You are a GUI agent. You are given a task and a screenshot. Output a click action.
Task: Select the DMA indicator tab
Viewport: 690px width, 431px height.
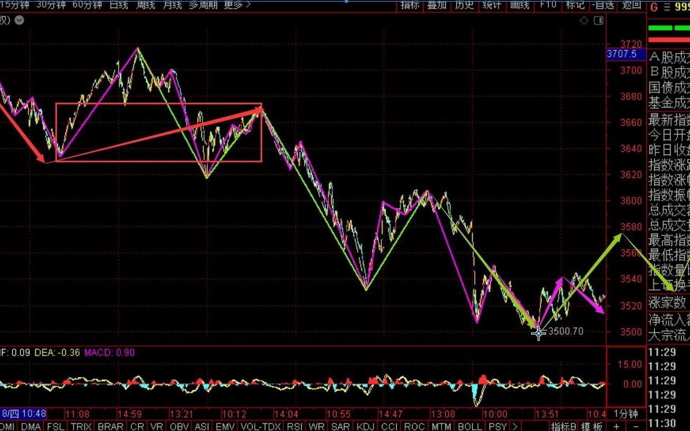(31, 426)
